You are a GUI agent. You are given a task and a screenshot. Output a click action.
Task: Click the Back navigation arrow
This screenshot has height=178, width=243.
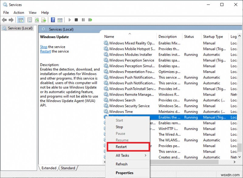(4, 20)
